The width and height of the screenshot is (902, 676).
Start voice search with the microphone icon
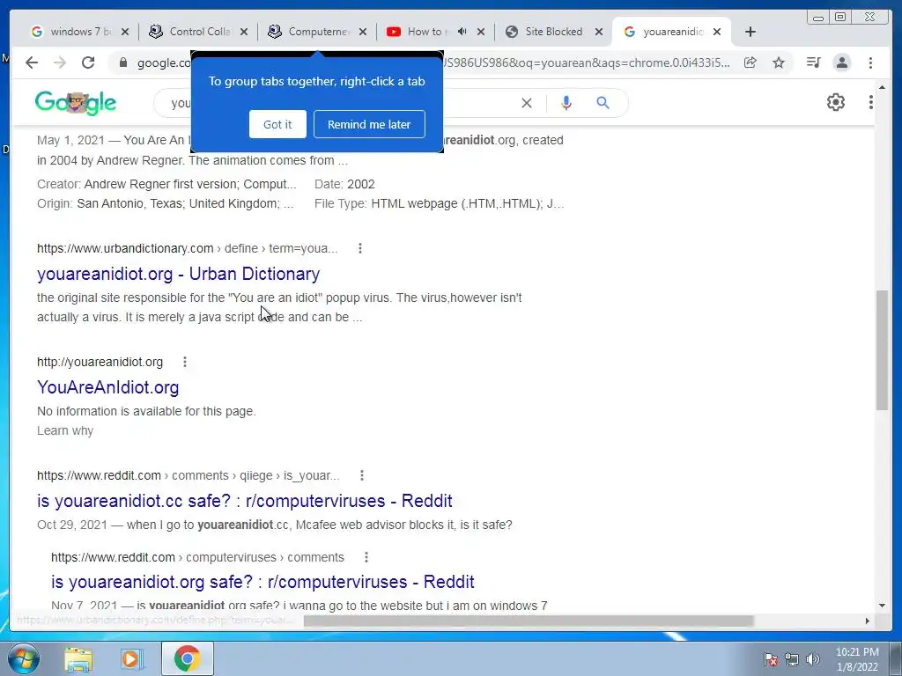click(x=566, y=103)
